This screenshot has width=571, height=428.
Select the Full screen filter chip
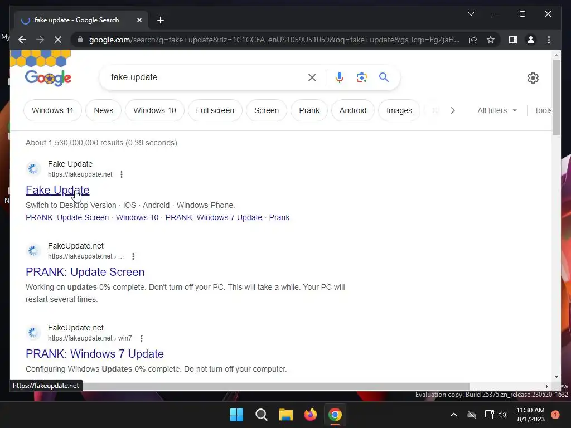coord(215,110)
